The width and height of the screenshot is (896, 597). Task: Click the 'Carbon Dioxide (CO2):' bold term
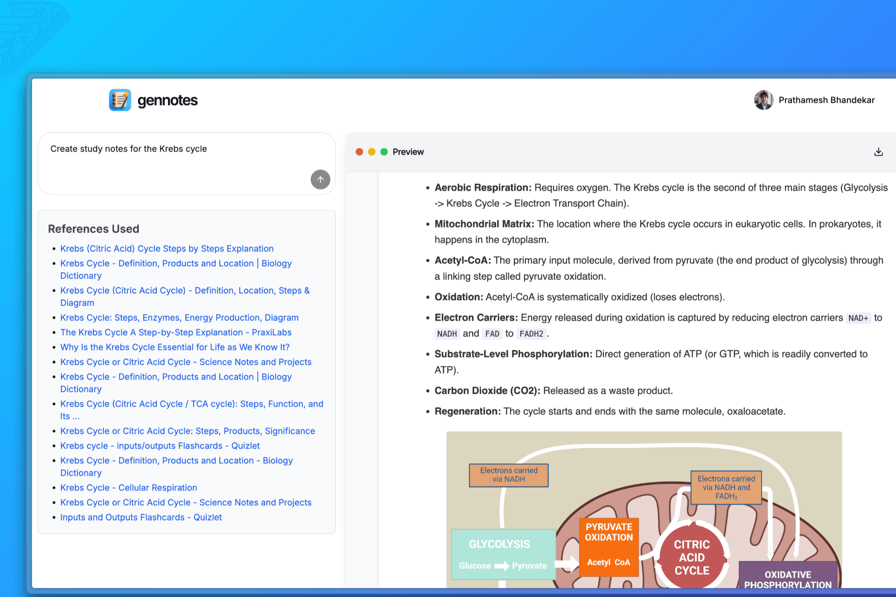pos(488,391)
